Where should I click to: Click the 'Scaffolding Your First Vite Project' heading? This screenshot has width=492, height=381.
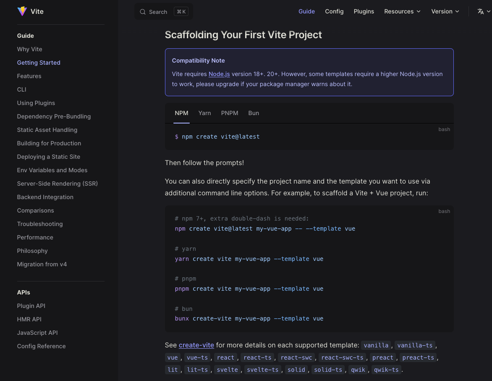(243, 35)
